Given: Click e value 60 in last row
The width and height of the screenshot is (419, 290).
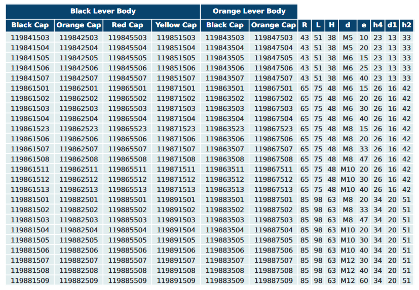Looking at the screenshot, I should point(364,281).
